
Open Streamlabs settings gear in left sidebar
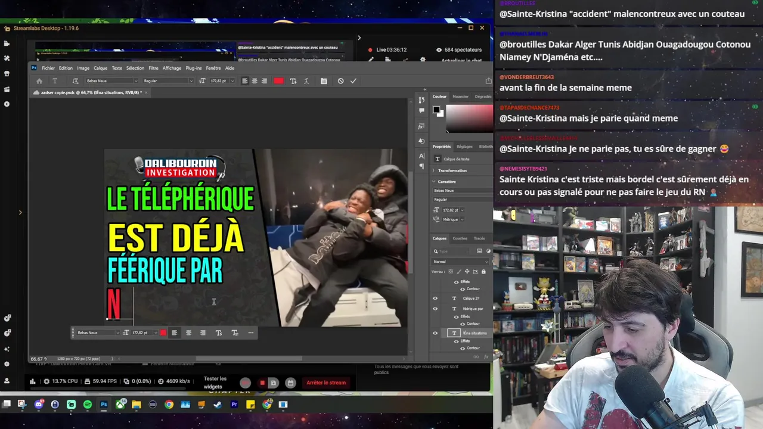tap(7, 364)
